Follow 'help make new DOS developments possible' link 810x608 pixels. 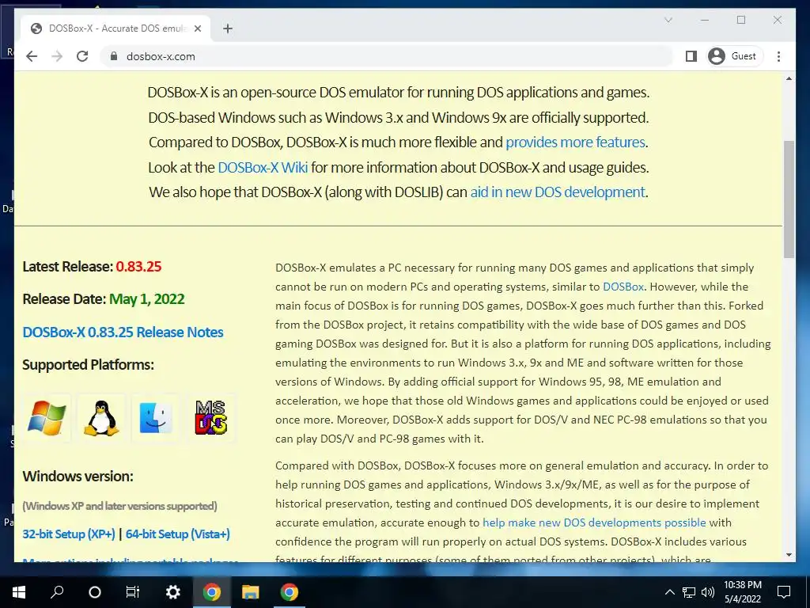point(594,522)
